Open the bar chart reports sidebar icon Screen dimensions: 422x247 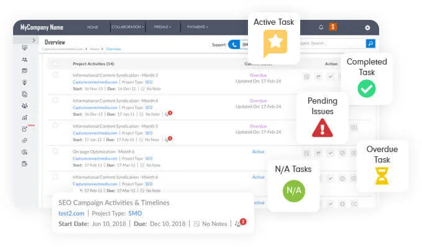24,117
